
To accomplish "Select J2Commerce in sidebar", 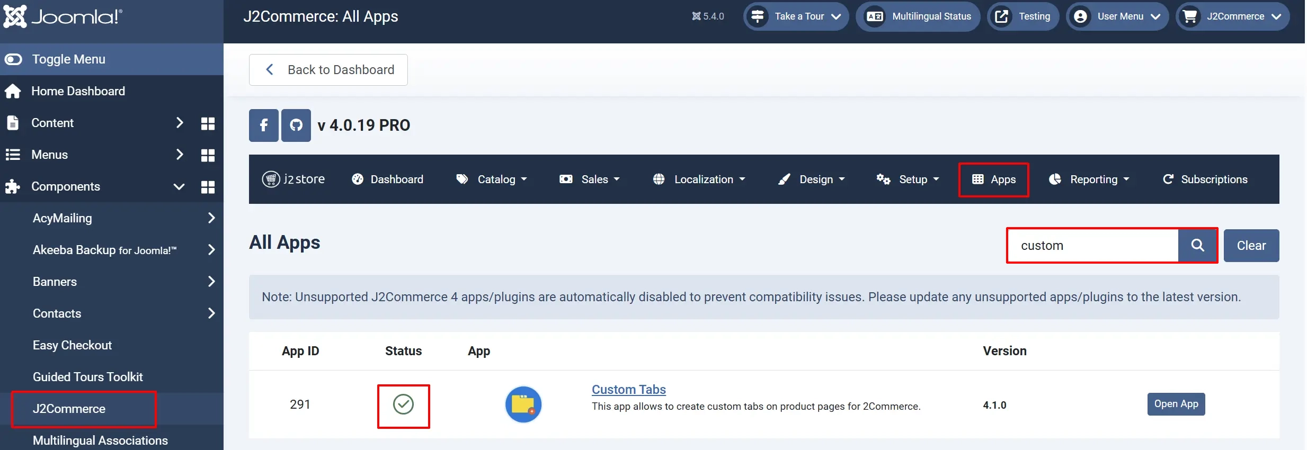I will point(69,409).
